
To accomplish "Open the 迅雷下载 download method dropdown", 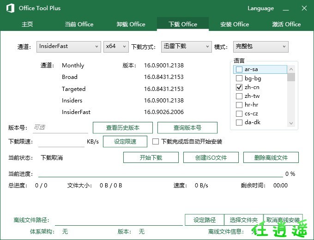I will [187, 47].
